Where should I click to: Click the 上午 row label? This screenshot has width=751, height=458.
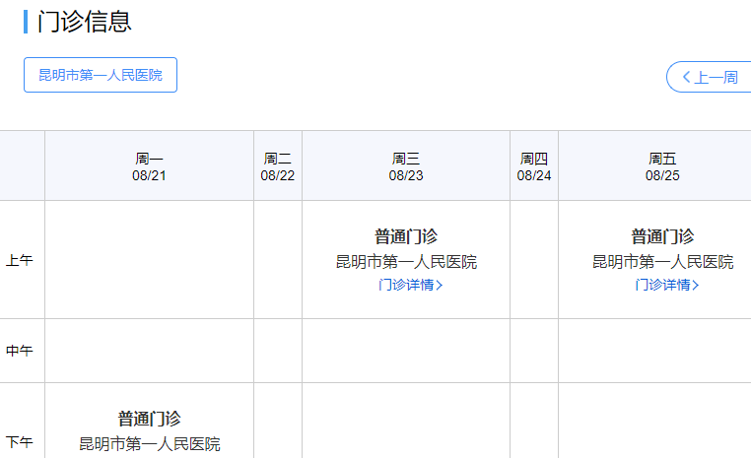(x=20, y=261)
